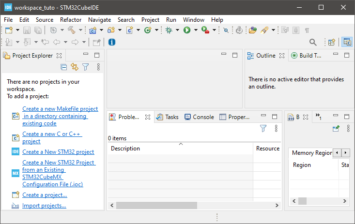This screenshot has width=355, height=224.
Task: Click the build configuration clock icon
Action: (53, 30)
